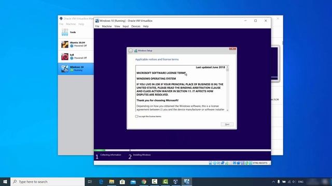Tick 'I accept the license terms' checkbox
332x186 pixels.
click(x=136, y=116)
